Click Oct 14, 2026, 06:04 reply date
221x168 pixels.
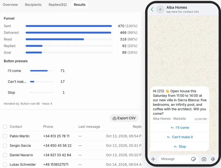point(123,164)
